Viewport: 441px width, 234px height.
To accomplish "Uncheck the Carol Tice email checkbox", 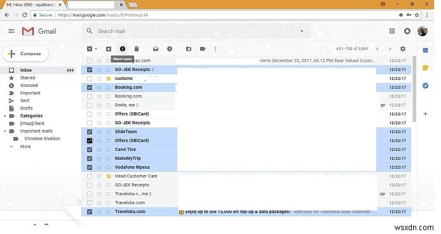I will coord(90,150).
